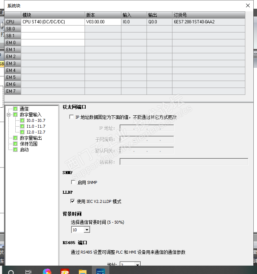Viewport: 257px width, 274px height.
Task: Open the RS485 地址 dropdown
Action: pyautogui.click(x=137, y=264)
